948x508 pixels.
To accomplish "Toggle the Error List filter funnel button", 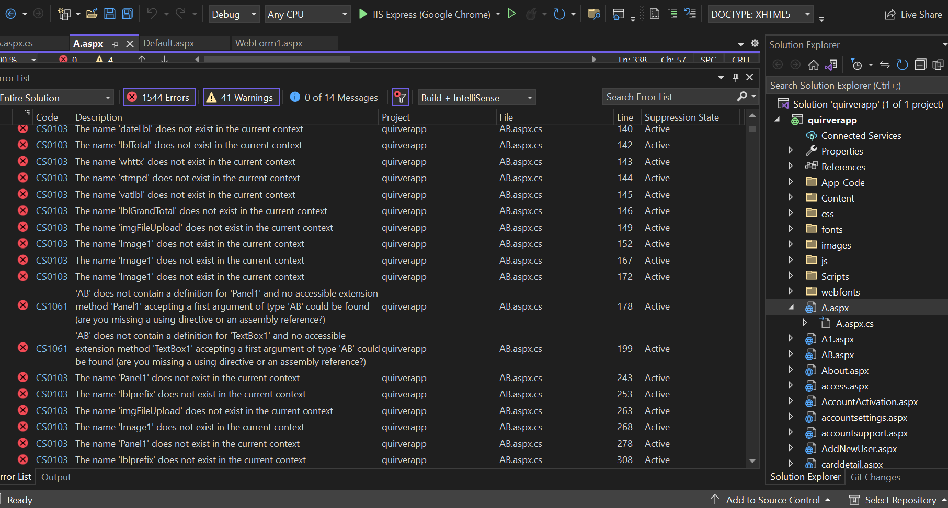I will pos(401,97).
